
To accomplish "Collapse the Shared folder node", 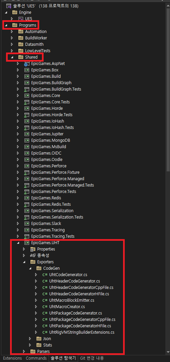I will (x=12, y=57).
